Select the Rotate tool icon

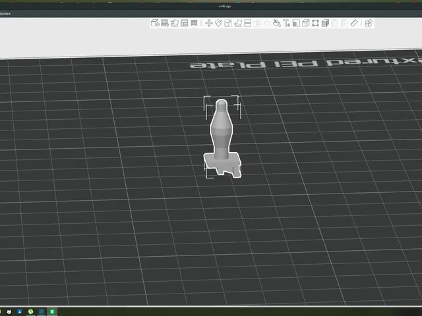[218, 24]
